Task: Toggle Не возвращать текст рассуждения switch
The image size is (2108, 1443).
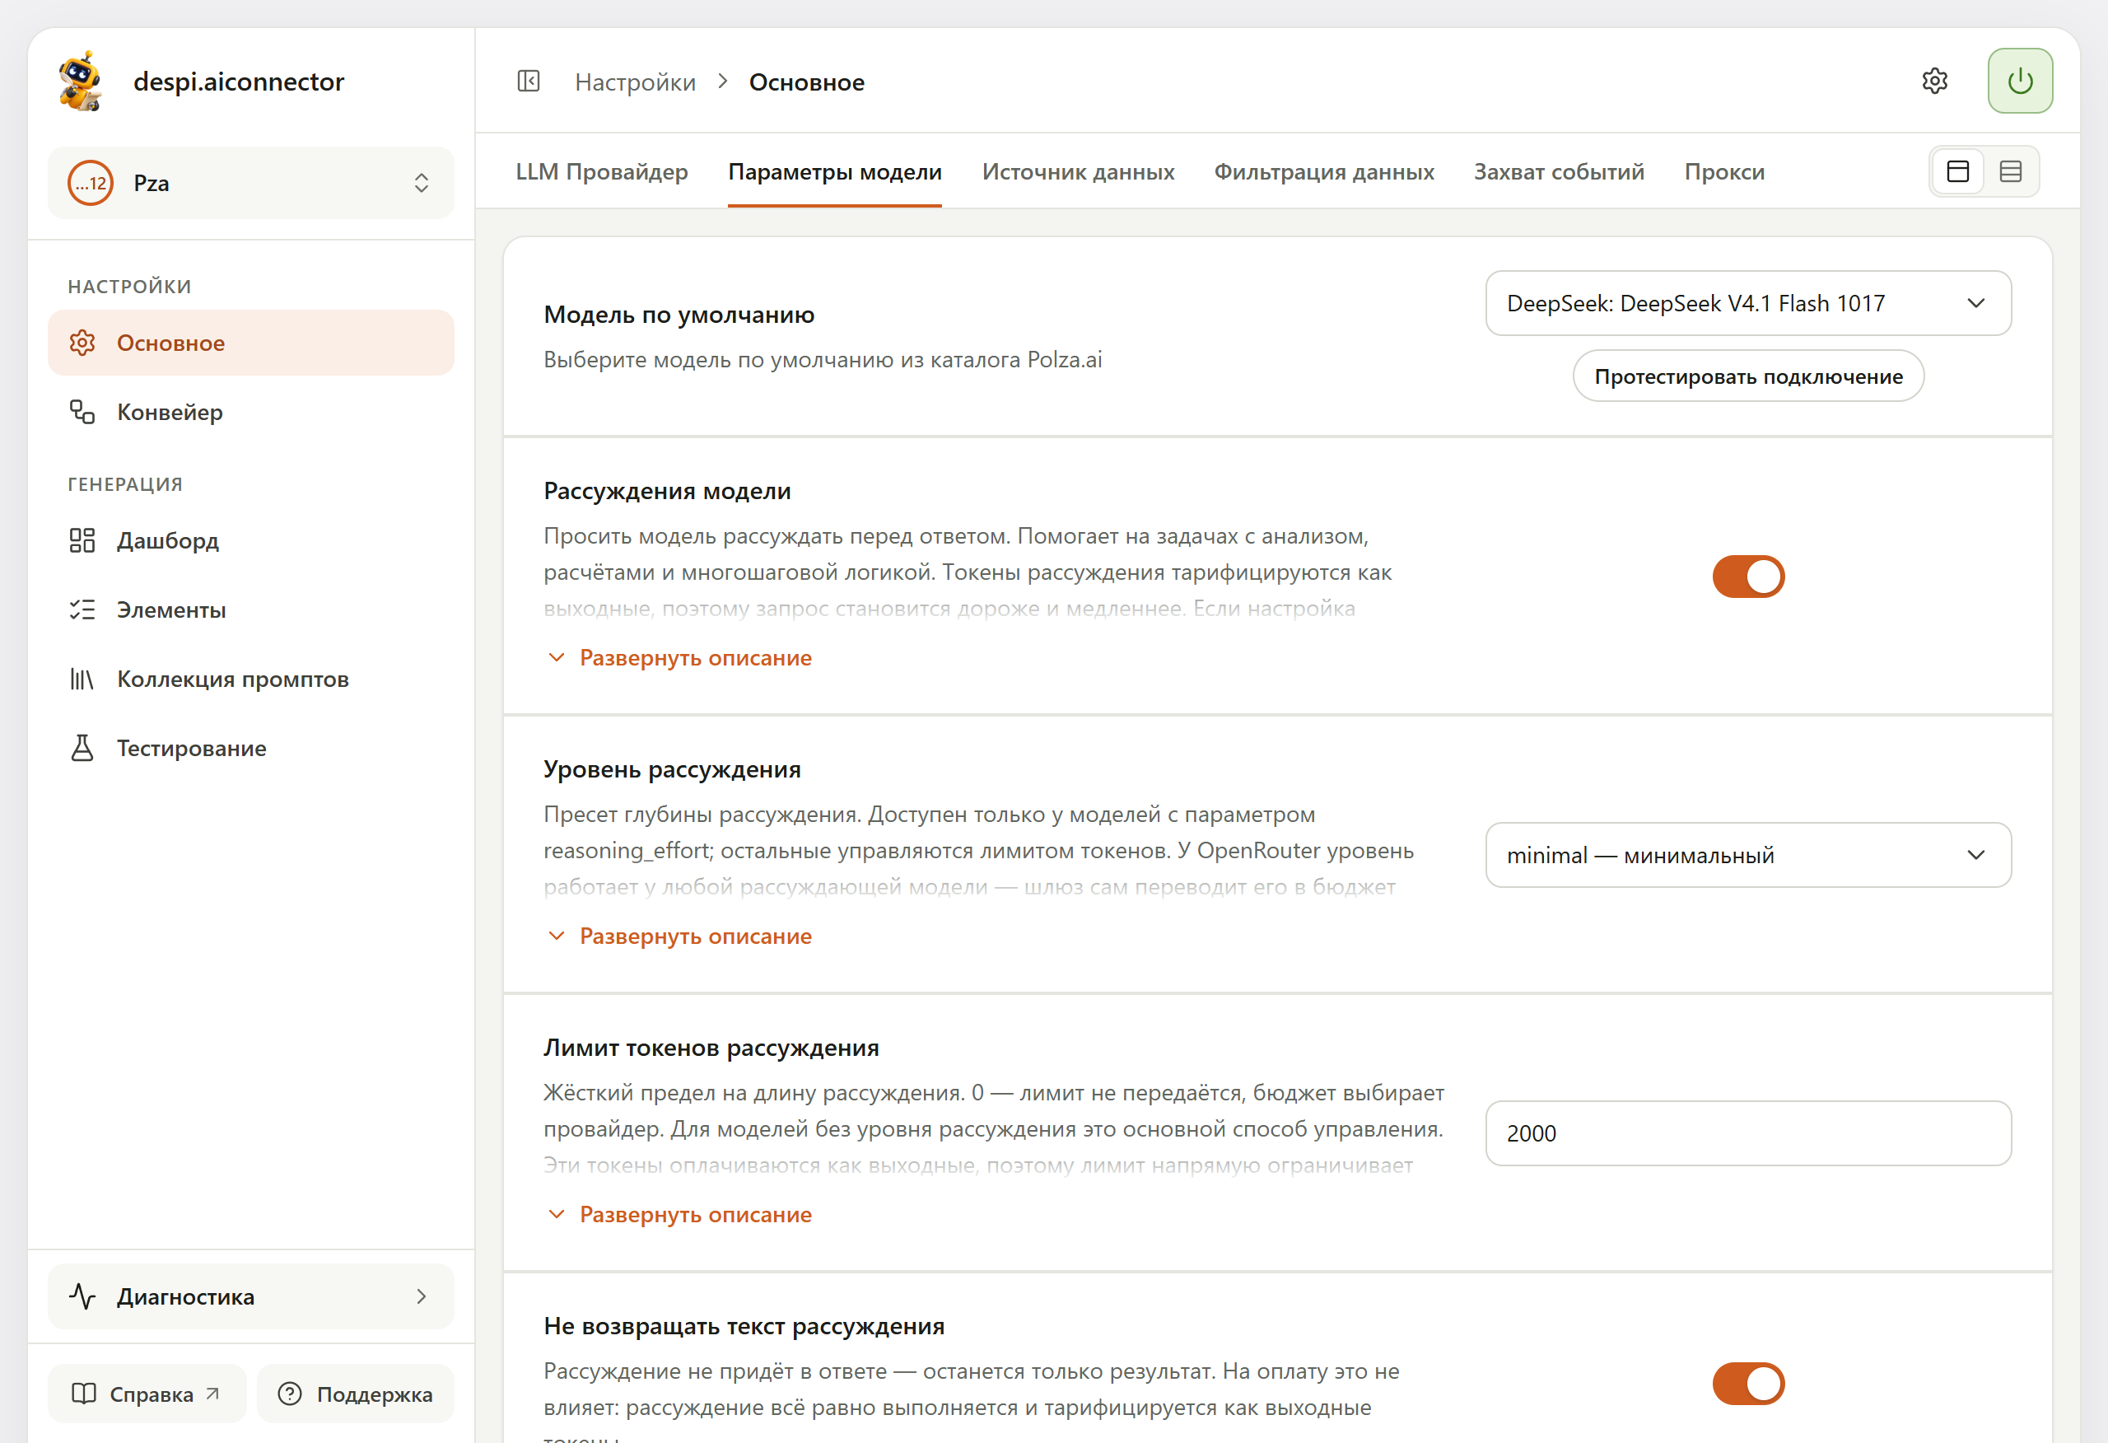Action: 1748,1384
